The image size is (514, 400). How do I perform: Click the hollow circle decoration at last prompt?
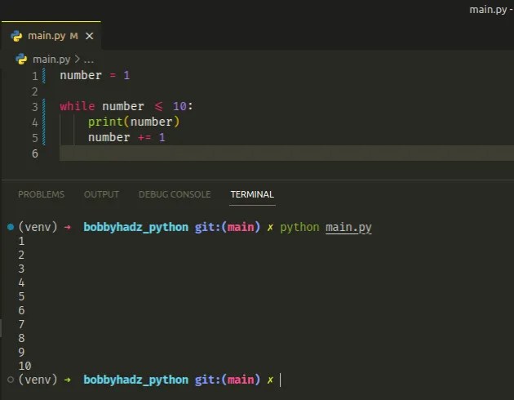pos(11,380)
